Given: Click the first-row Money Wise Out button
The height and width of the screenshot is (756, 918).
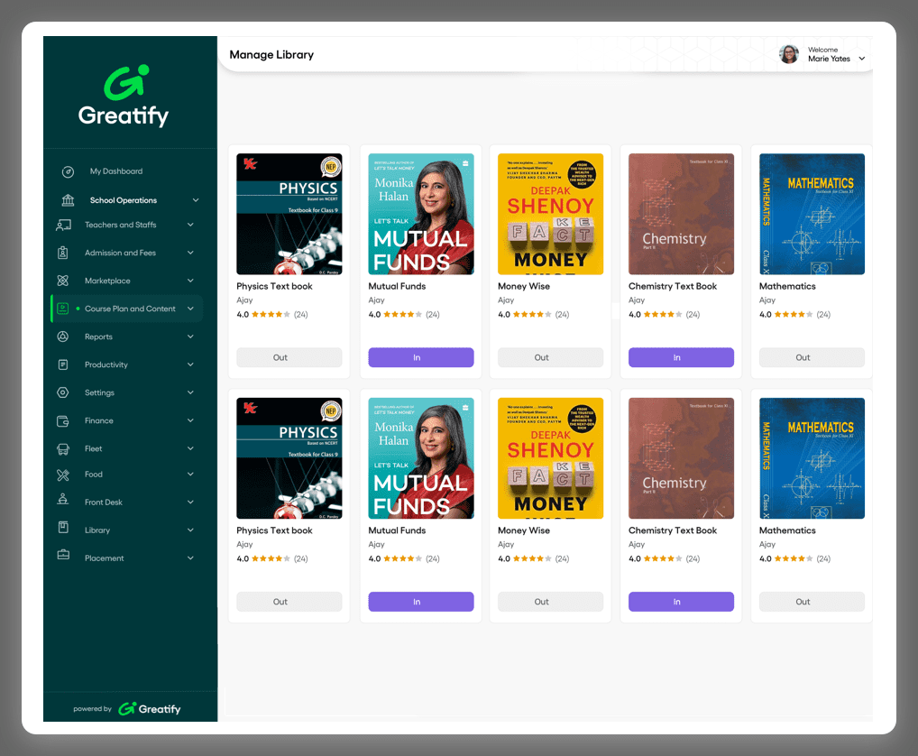Looking at the screenshot, I should tap(550, 357).
